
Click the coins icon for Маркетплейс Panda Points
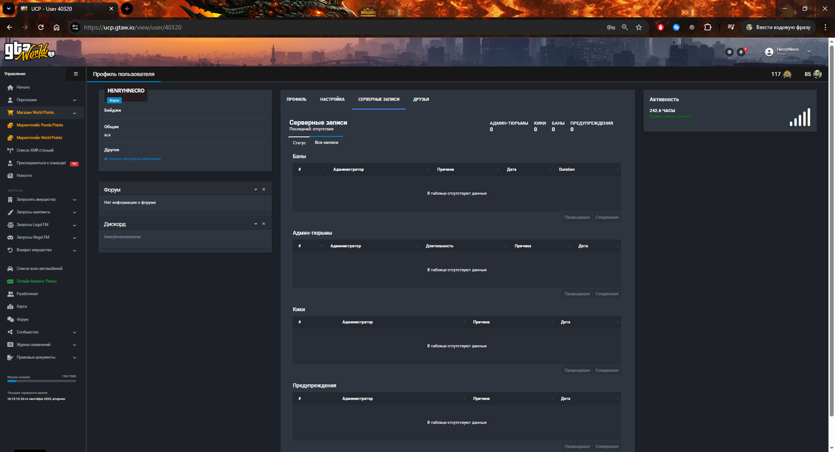(10, 125)
